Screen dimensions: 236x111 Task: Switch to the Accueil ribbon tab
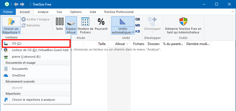25,12
